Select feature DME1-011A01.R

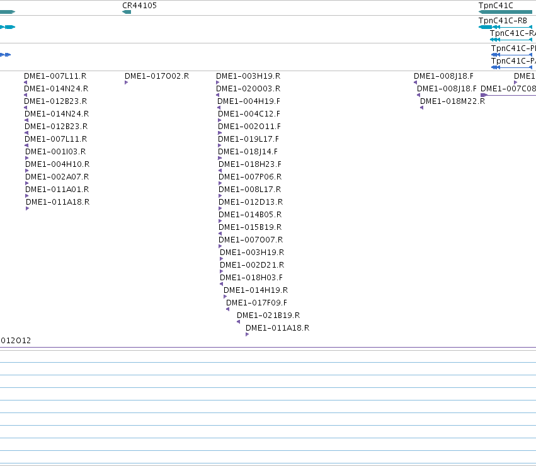click(57, 190)
